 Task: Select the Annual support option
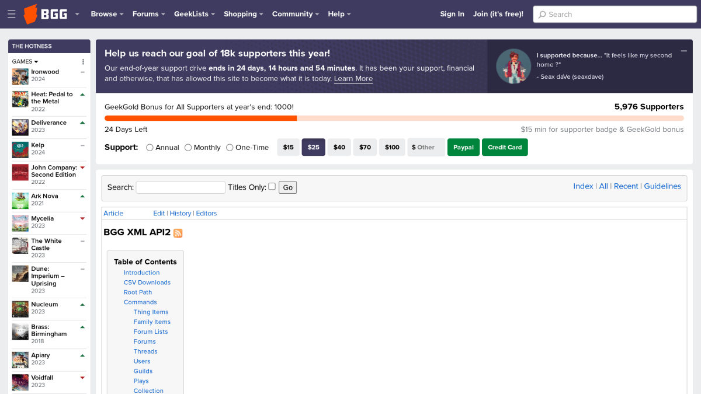click(150, 148)
